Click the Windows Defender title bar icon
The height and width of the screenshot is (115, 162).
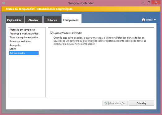(x=3, y=3)
